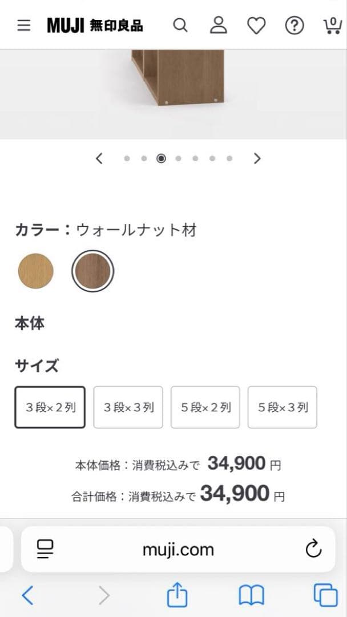Choose the 3段×3列 size option
Screen dimensions: 347x617
[x=128, y=407]
